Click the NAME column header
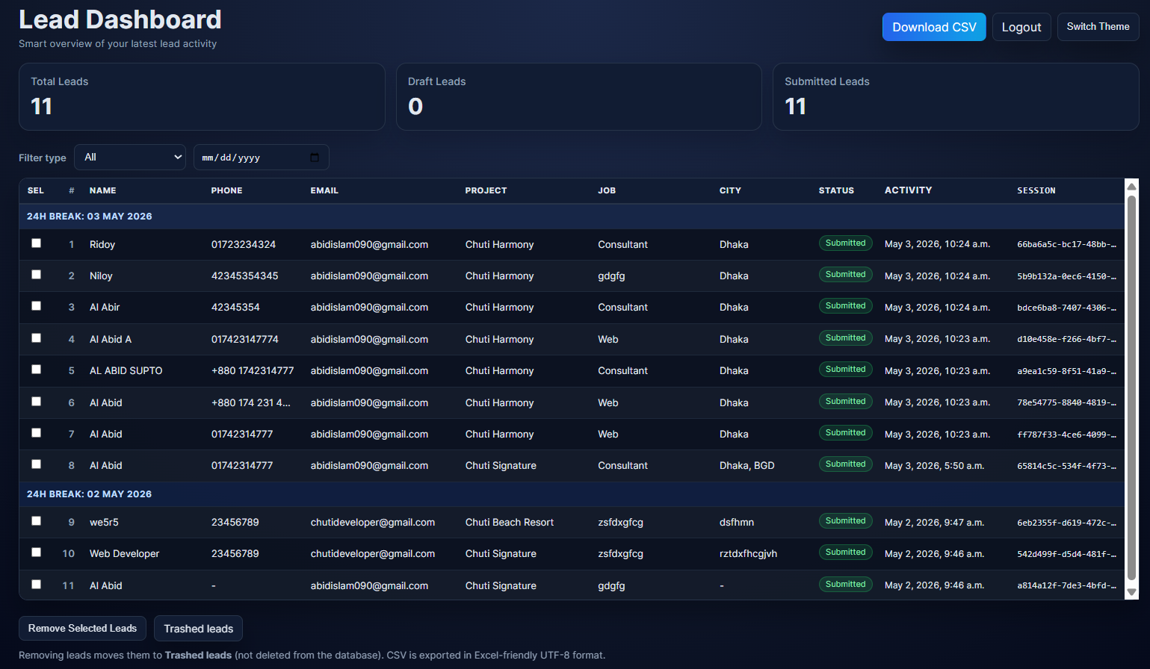The width and height of the screenshot is (1150, 669). [102, 190]
